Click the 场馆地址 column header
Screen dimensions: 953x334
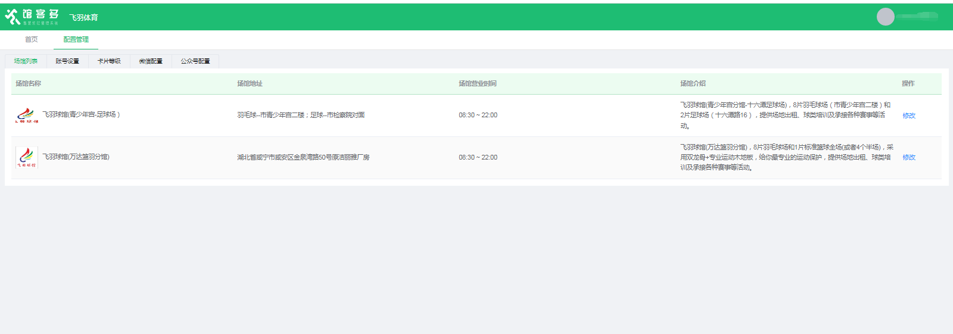[x=250, y=83]
